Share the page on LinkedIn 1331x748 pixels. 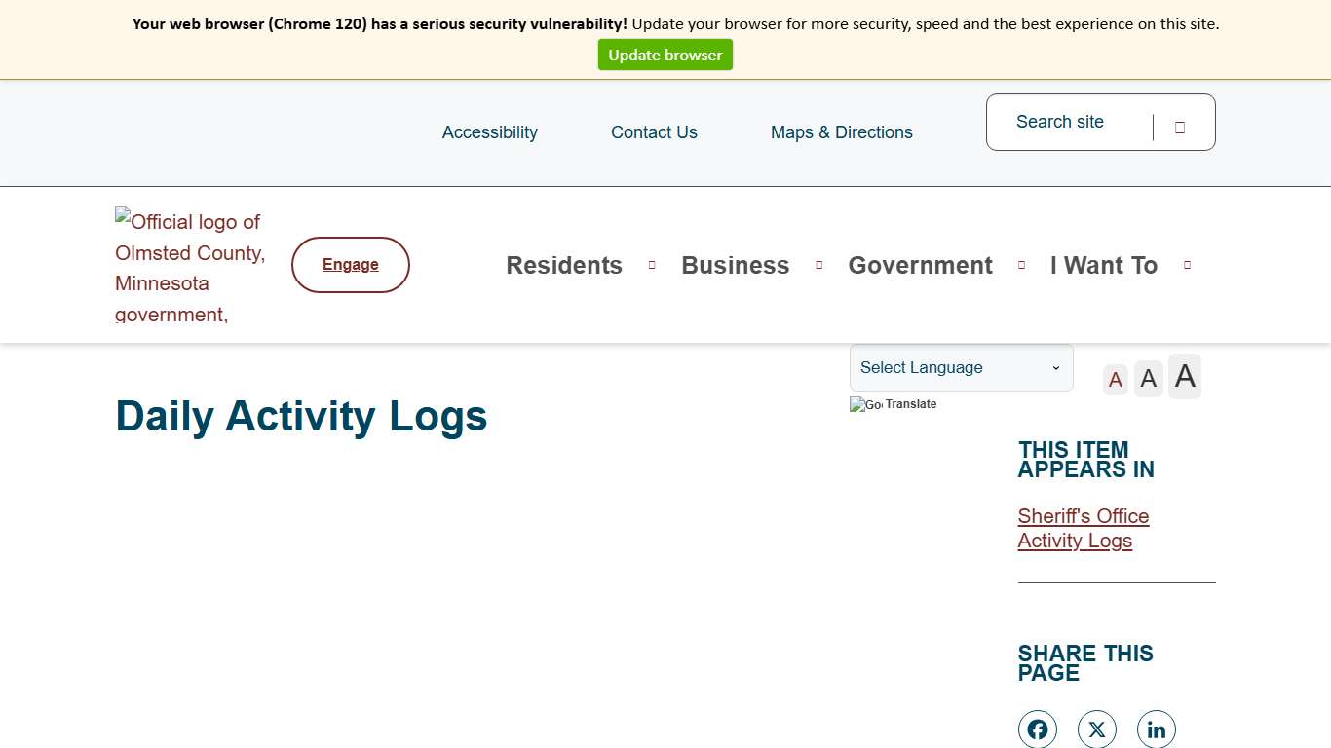pos(1156,729)
